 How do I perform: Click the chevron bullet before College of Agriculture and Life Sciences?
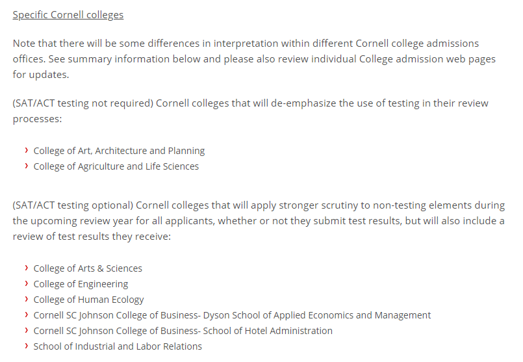coord(26,166)
